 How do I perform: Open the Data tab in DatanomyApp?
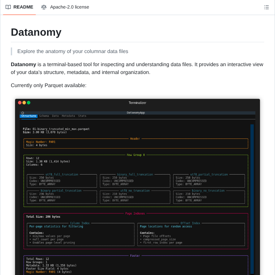click(x=55, y=116)
